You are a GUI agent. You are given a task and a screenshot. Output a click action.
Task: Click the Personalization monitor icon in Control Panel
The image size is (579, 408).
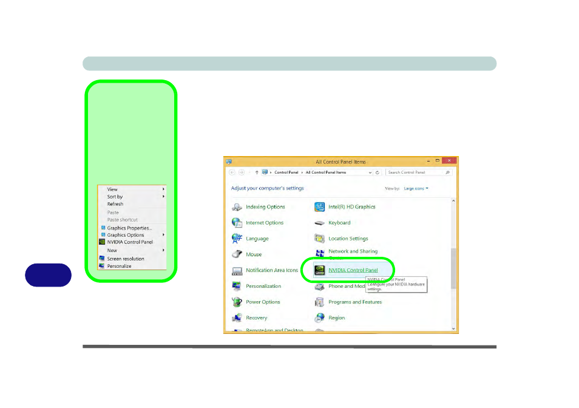(x=237, y=286)
